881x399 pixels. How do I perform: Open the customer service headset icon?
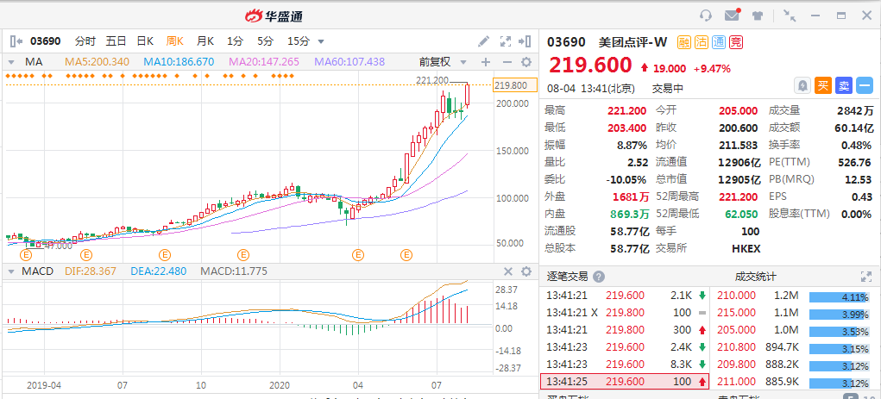coord(706,16)
